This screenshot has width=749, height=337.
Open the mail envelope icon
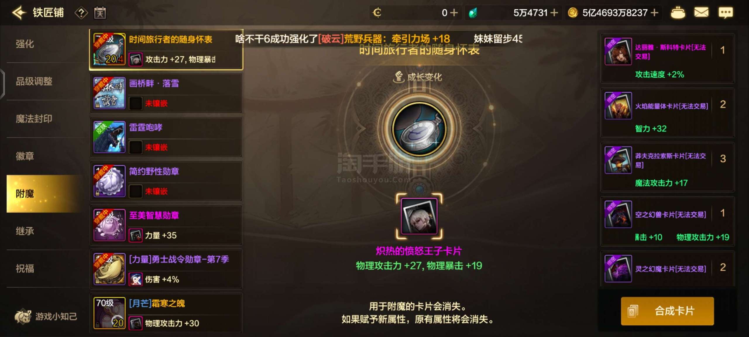tap(701, 13)
